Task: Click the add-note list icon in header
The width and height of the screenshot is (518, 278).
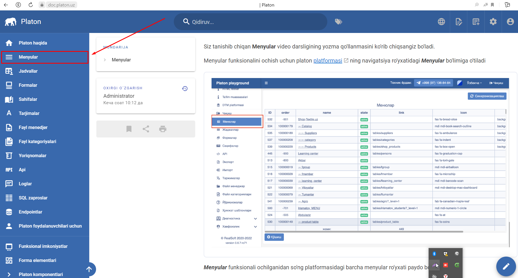Action: (x=476, y=22)
